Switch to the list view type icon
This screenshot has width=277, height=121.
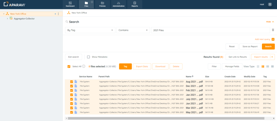point(258,66)
